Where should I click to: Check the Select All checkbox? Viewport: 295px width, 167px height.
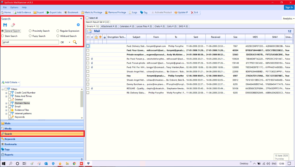coord(87,18)
